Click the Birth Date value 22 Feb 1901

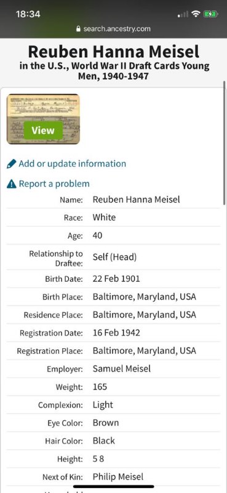[x=116, y=279]
